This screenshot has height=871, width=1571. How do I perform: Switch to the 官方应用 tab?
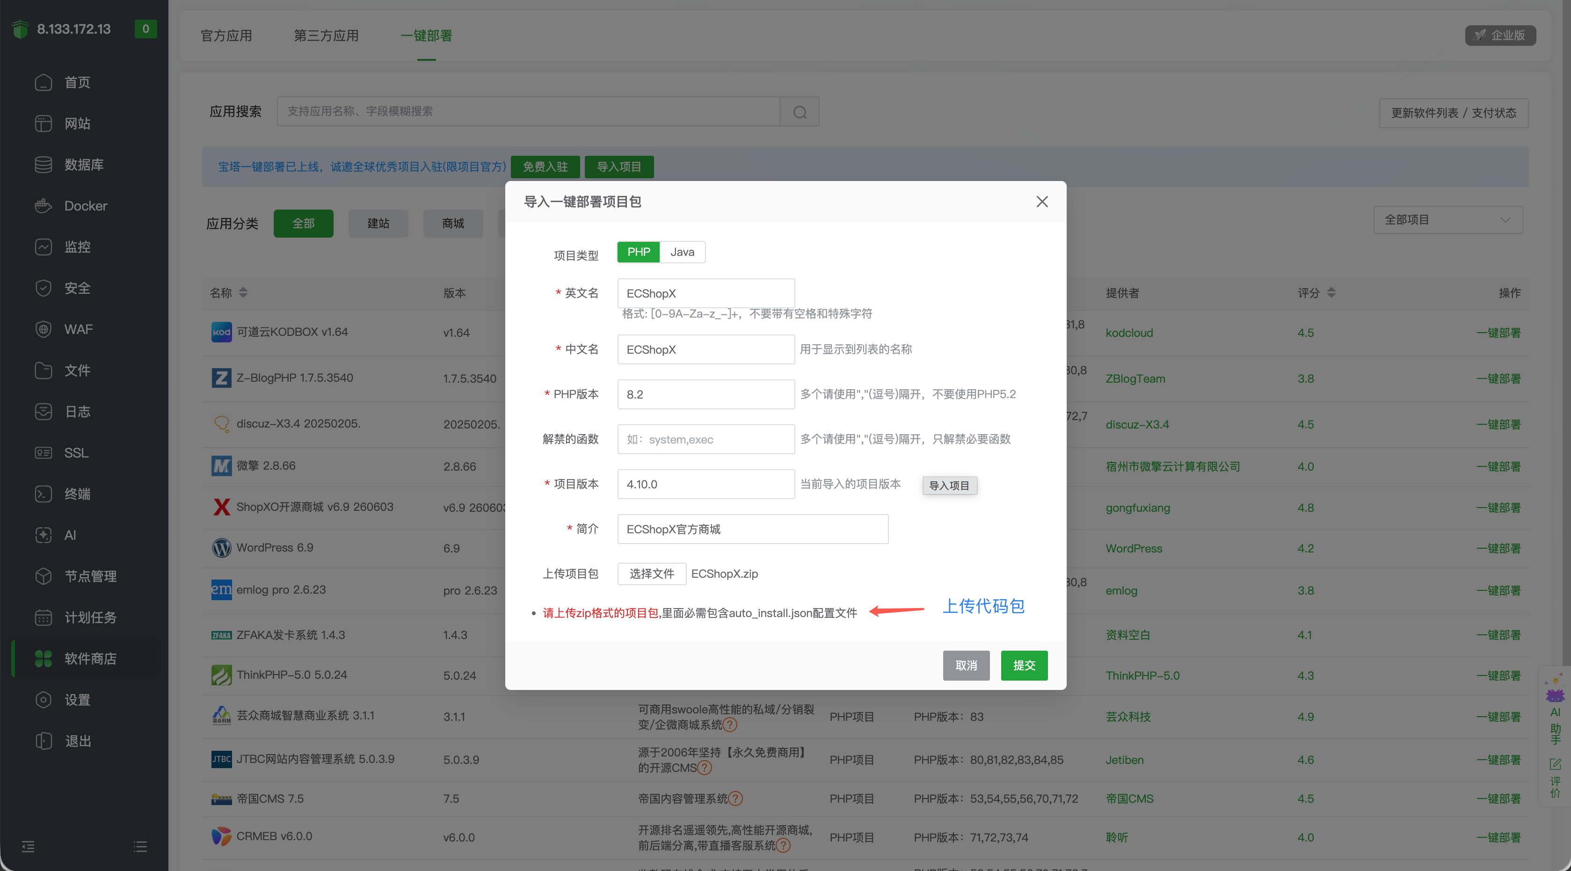point(226,36)
